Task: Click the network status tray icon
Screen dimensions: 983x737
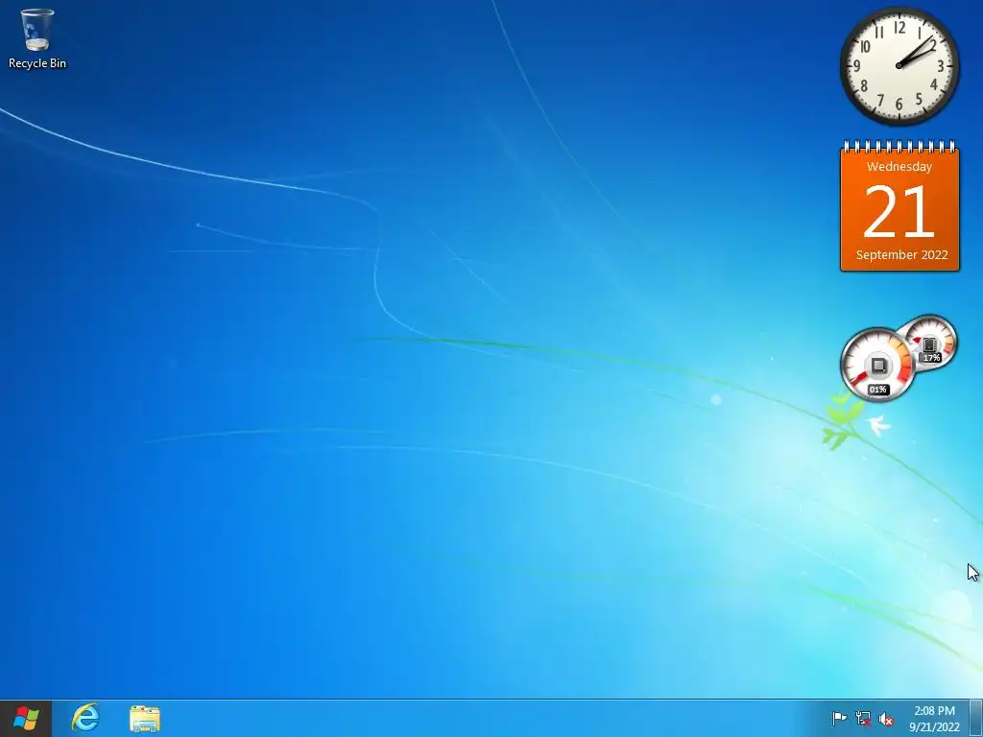Action: [x=863, y=718]
